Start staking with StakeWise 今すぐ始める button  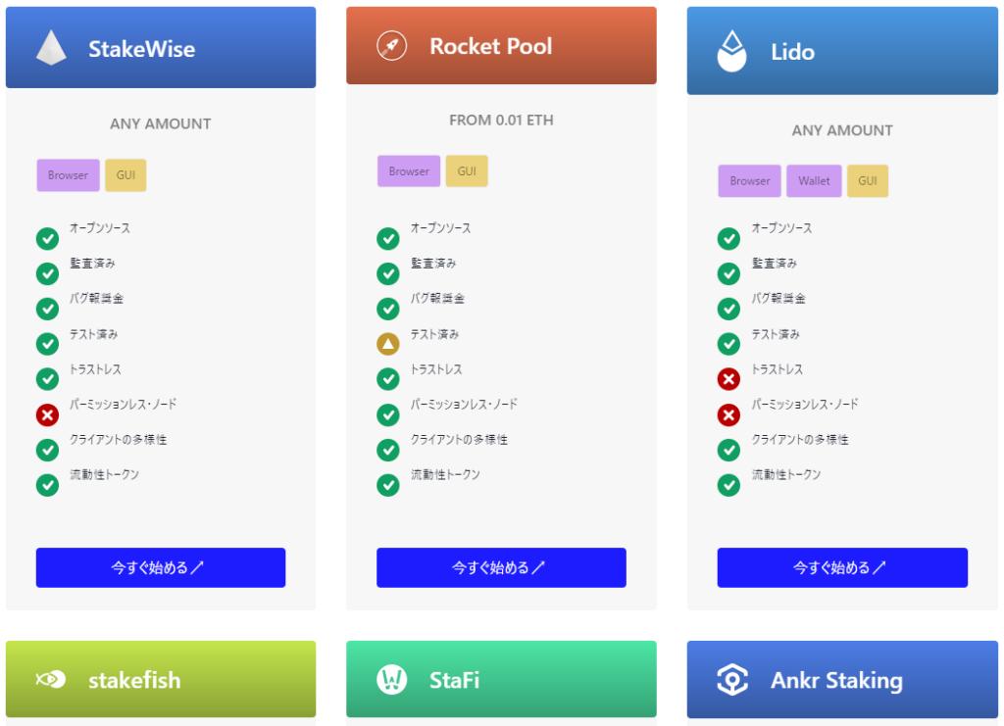161,567
